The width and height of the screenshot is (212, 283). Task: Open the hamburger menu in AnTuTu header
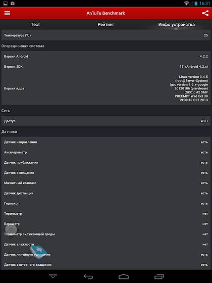point(7,13)
